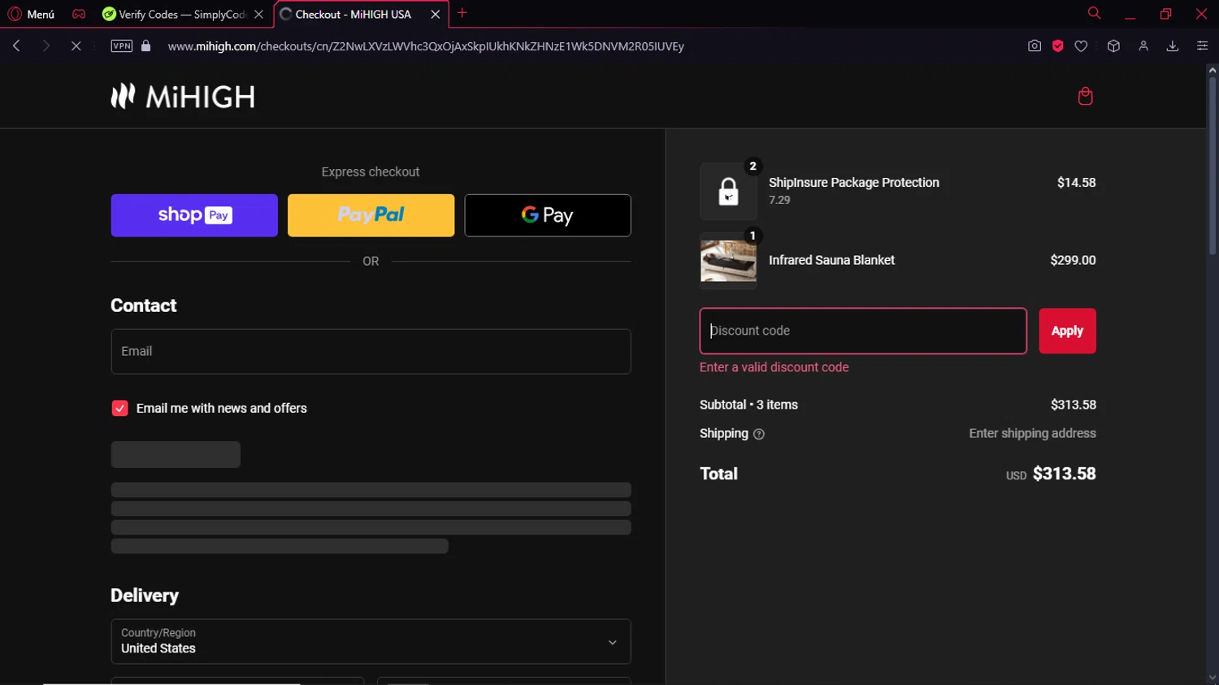Restore down the browser window
Viewport: 1219px width, 685px height.
1165,14
